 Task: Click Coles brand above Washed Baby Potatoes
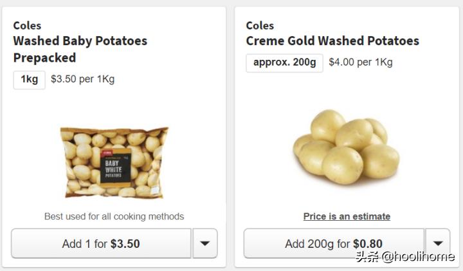click(27, 26)
